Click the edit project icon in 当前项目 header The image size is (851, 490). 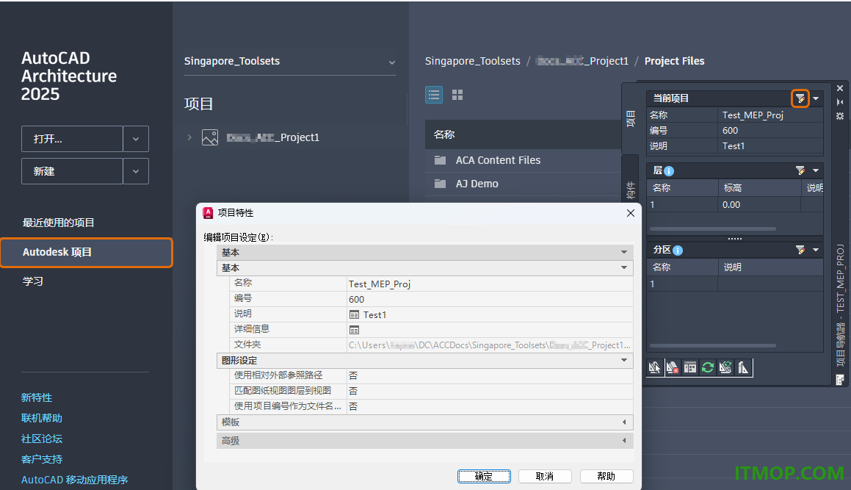(800, 98)
